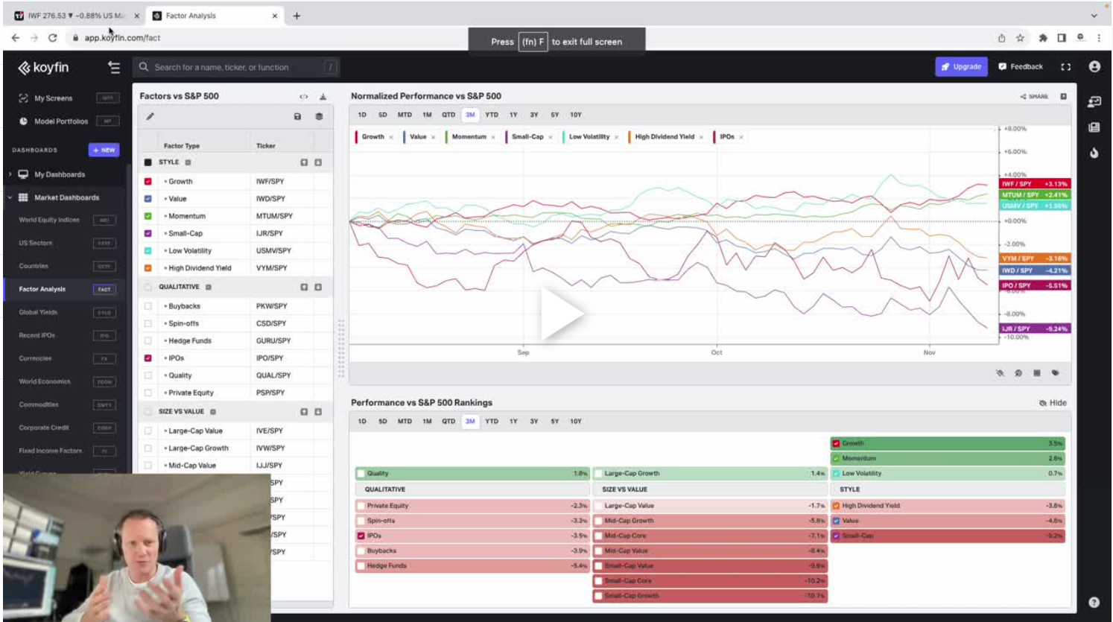The height and width of the screenshot is (622, 1113).
Task: Check the Buybacks factor checkbox
Action: [x=148, y=306]
